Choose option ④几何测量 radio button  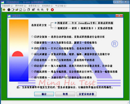pyautogui.click(x=32, y=54)
